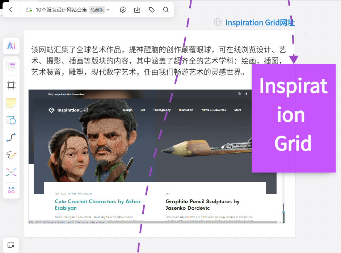Open the AI assistant tool

click(11, 46)
